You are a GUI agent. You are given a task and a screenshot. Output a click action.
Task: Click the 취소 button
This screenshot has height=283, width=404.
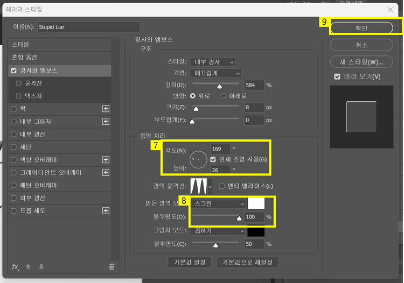361,45
